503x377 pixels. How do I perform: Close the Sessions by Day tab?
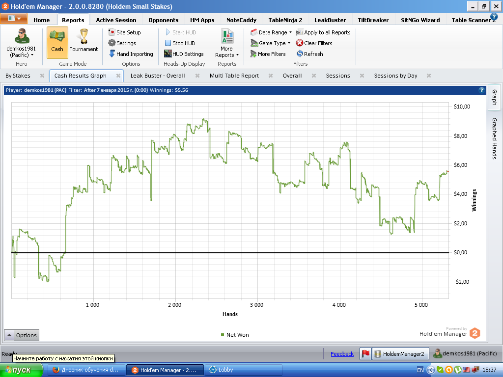[x=428, y=76]
